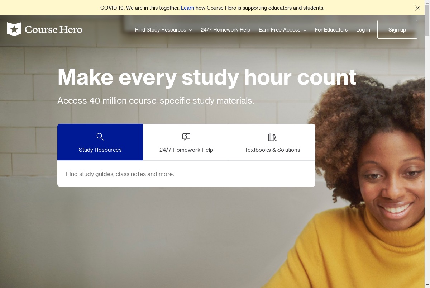Open 24/7 Homework Help in top navigation
Screen dimensions: 430x288
pos(225,30)
